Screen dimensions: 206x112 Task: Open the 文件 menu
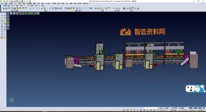click(x=2, y=3)
